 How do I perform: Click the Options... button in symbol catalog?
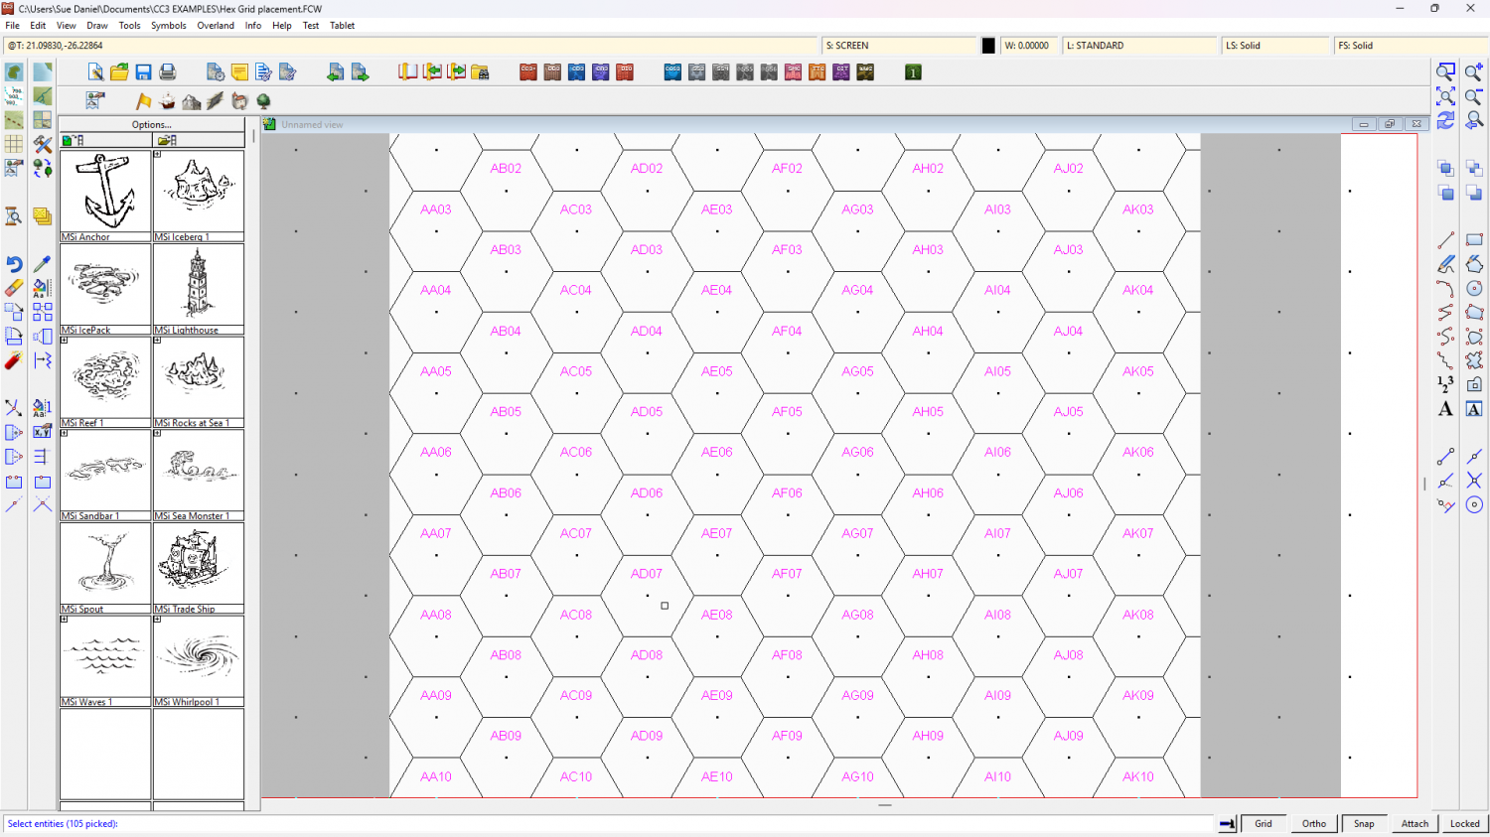(x=151, y=125)
